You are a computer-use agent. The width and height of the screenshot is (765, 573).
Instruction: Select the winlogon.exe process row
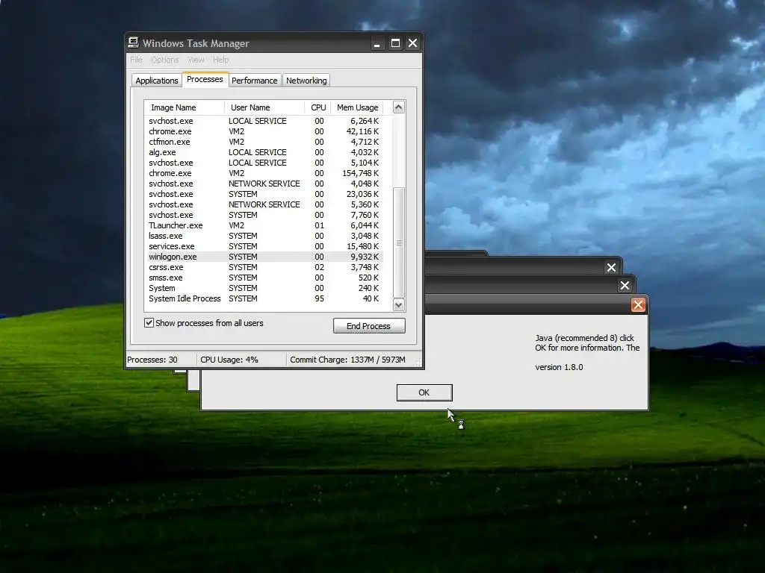pos(264,257)
